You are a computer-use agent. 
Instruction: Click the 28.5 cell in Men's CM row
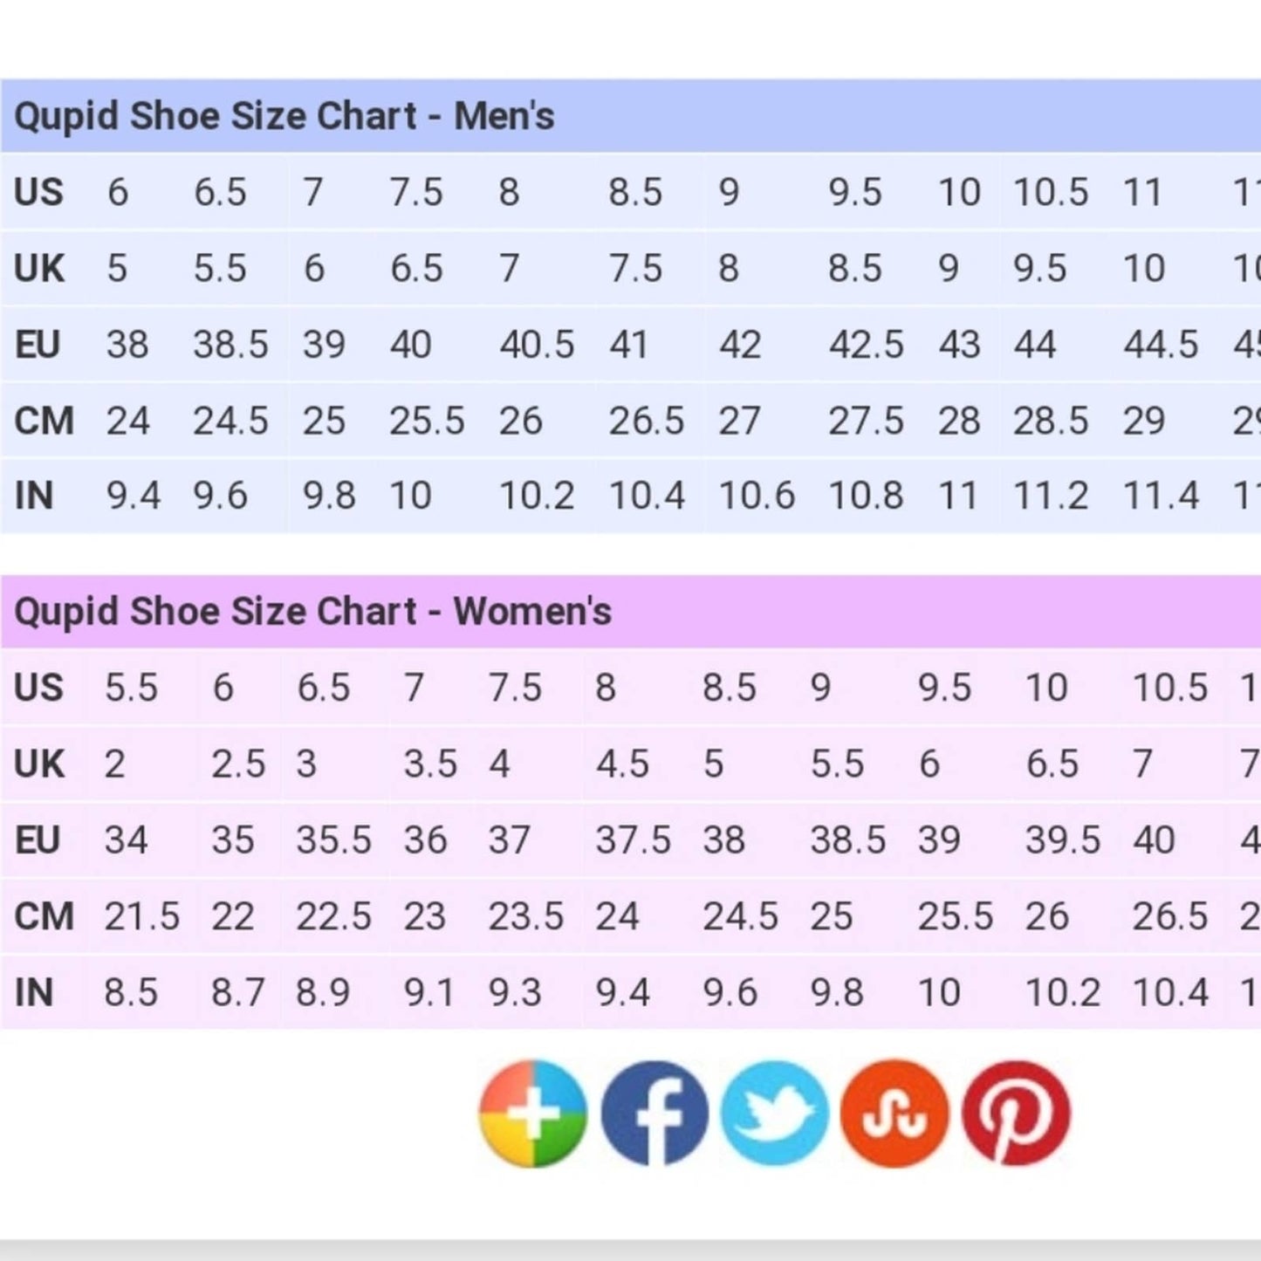(1050, 421)
